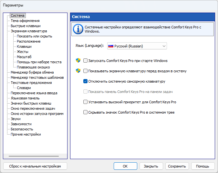Click Сброс к начальным настройкам

35,166
